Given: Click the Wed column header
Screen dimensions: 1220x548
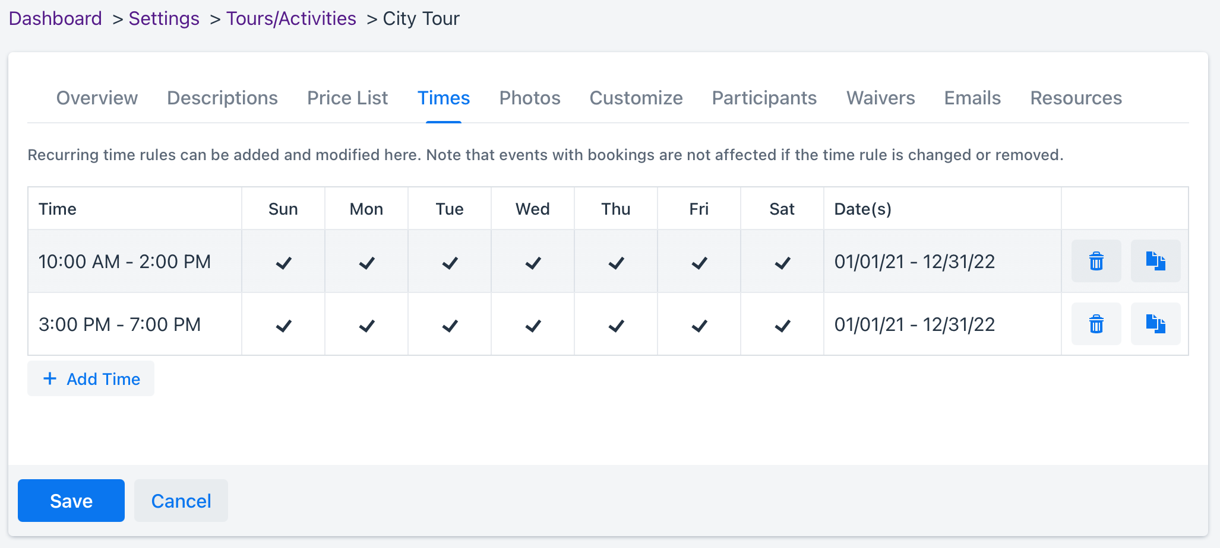Looking at the screenshot, I should click(533, 209).
